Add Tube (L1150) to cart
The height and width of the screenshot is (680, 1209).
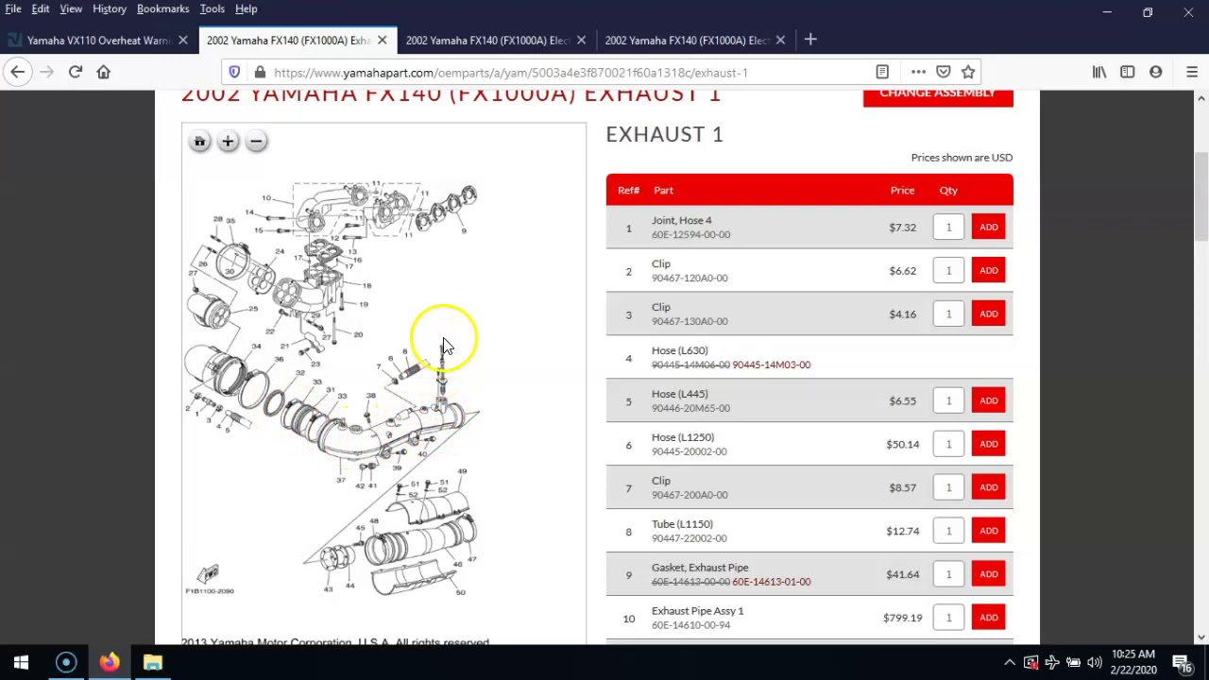[989, 532]
